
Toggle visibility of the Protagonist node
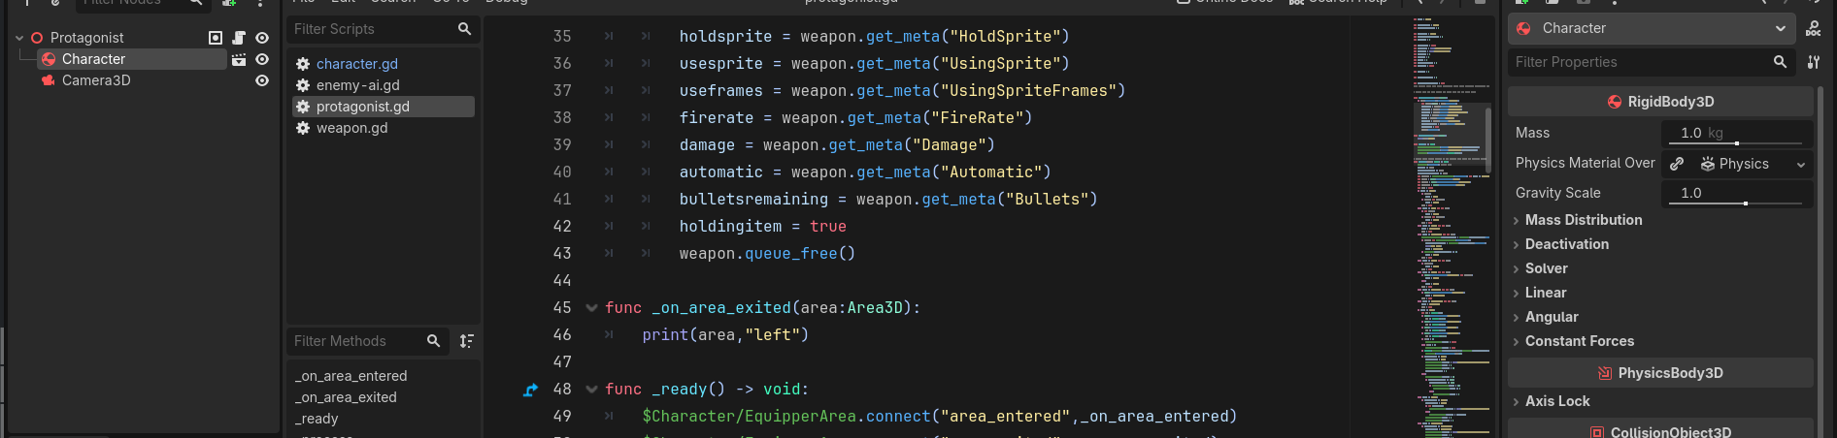tap(262, 38)
